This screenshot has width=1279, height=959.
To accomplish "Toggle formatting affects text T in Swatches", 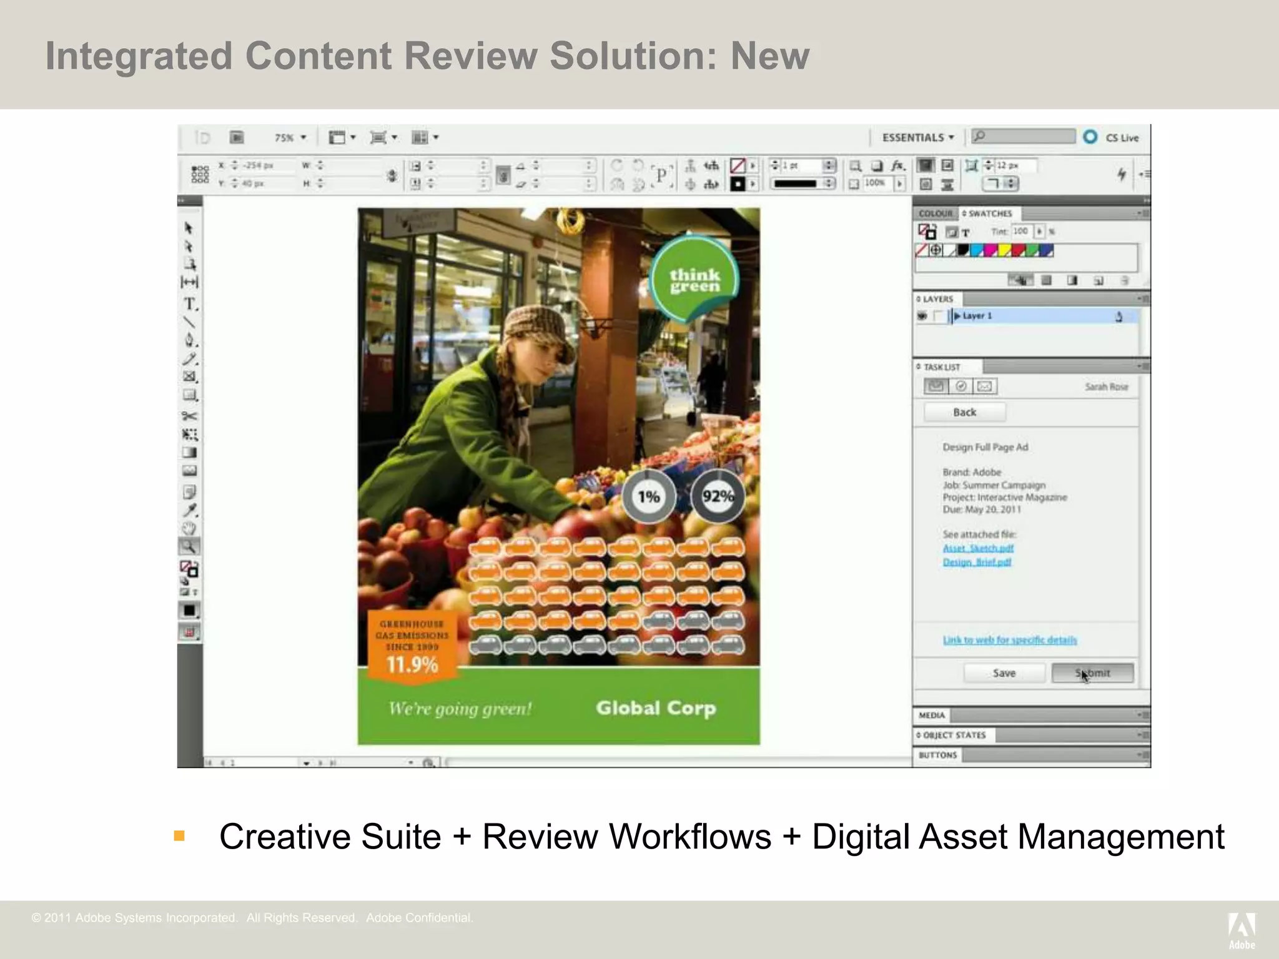I will click(965, 232).
